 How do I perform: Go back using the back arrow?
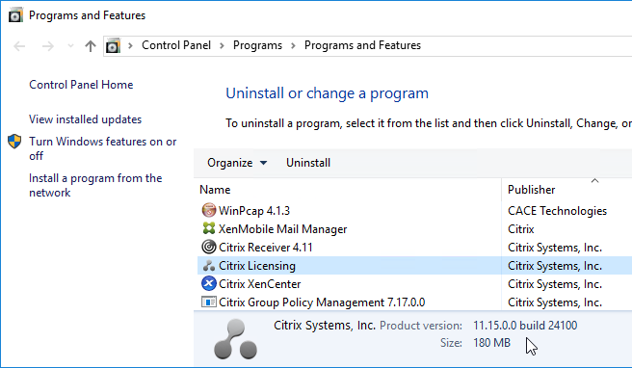19,46
